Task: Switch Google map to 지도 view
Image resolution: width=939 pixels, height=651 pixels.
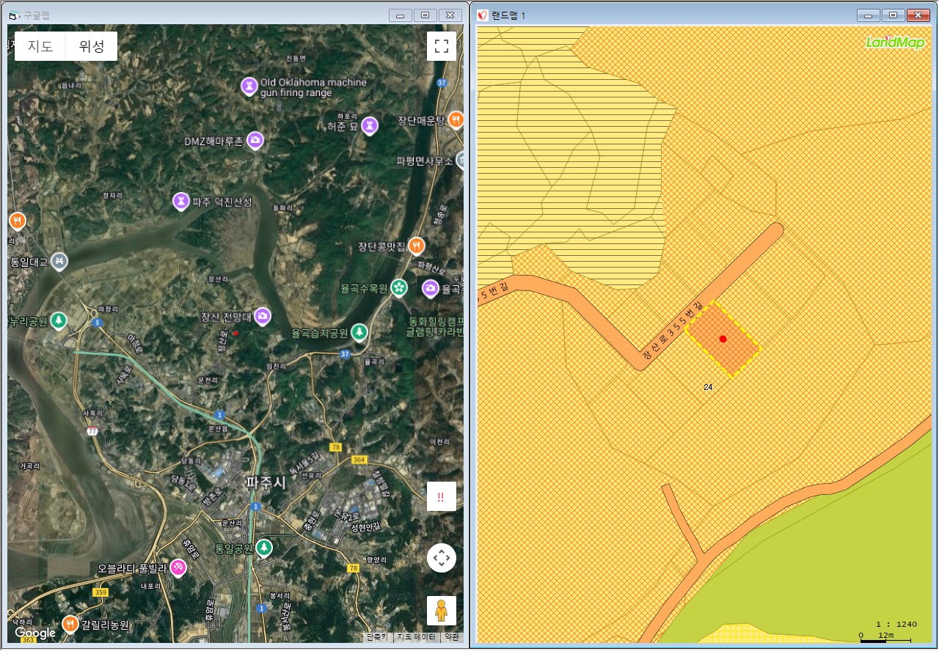Action: click(40, 46)
